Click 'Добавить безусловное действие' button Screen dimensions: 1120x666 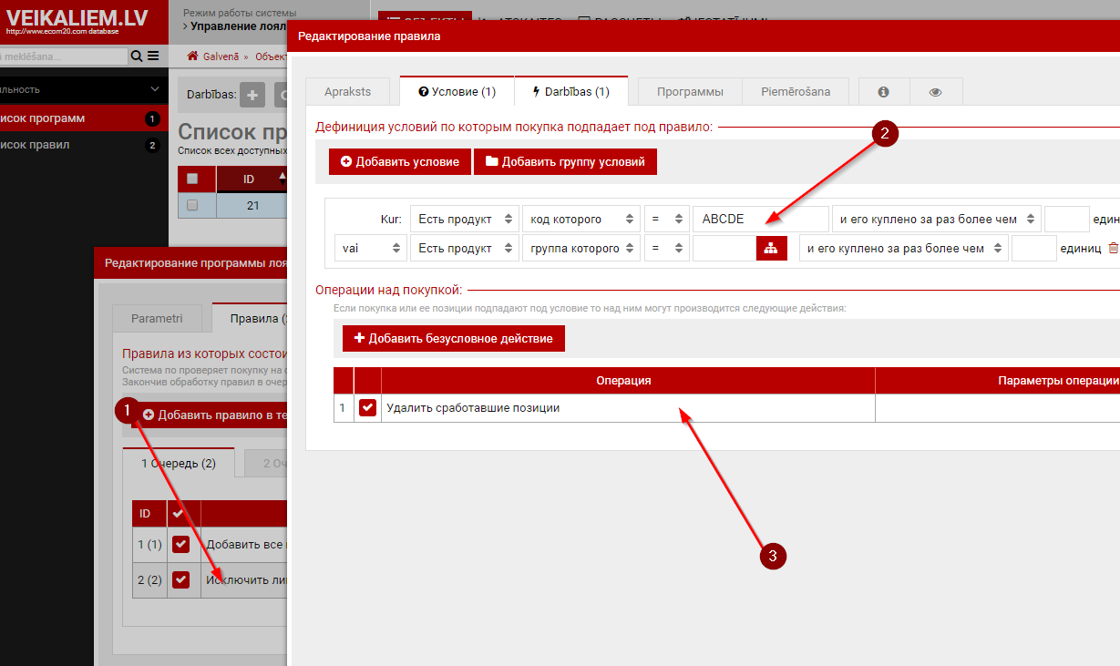(x=453, y=339)
